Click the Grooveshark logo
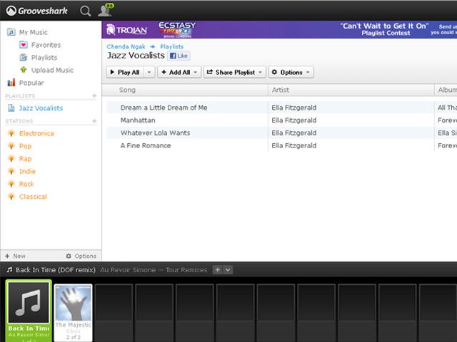The width and height of the screenshot is (457, 342). (x=37, y=11)
